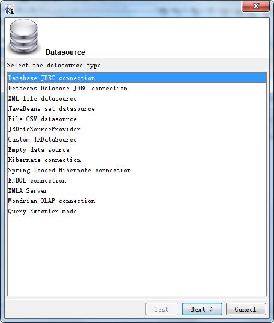Pick Empty data source
Image resolution: width=274 pixels, height=323 pixels.
pyautogui.click(x=137, y=150)
